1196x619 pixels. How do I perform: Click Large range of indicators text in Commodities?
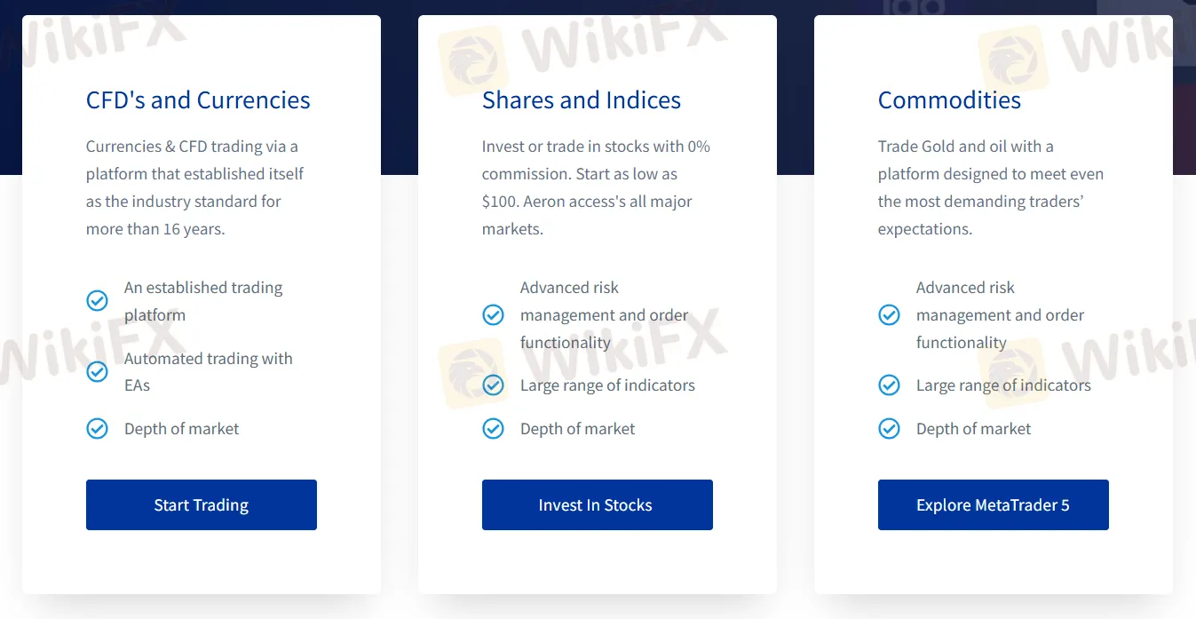point(1003,385)
